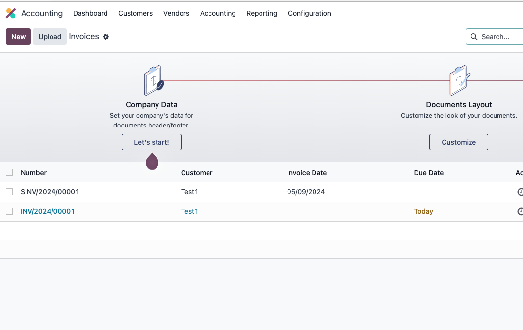This screenshot has width=523, height=330.
Task: Sort by the Invoice Date column header
Action: coord(307,173)
